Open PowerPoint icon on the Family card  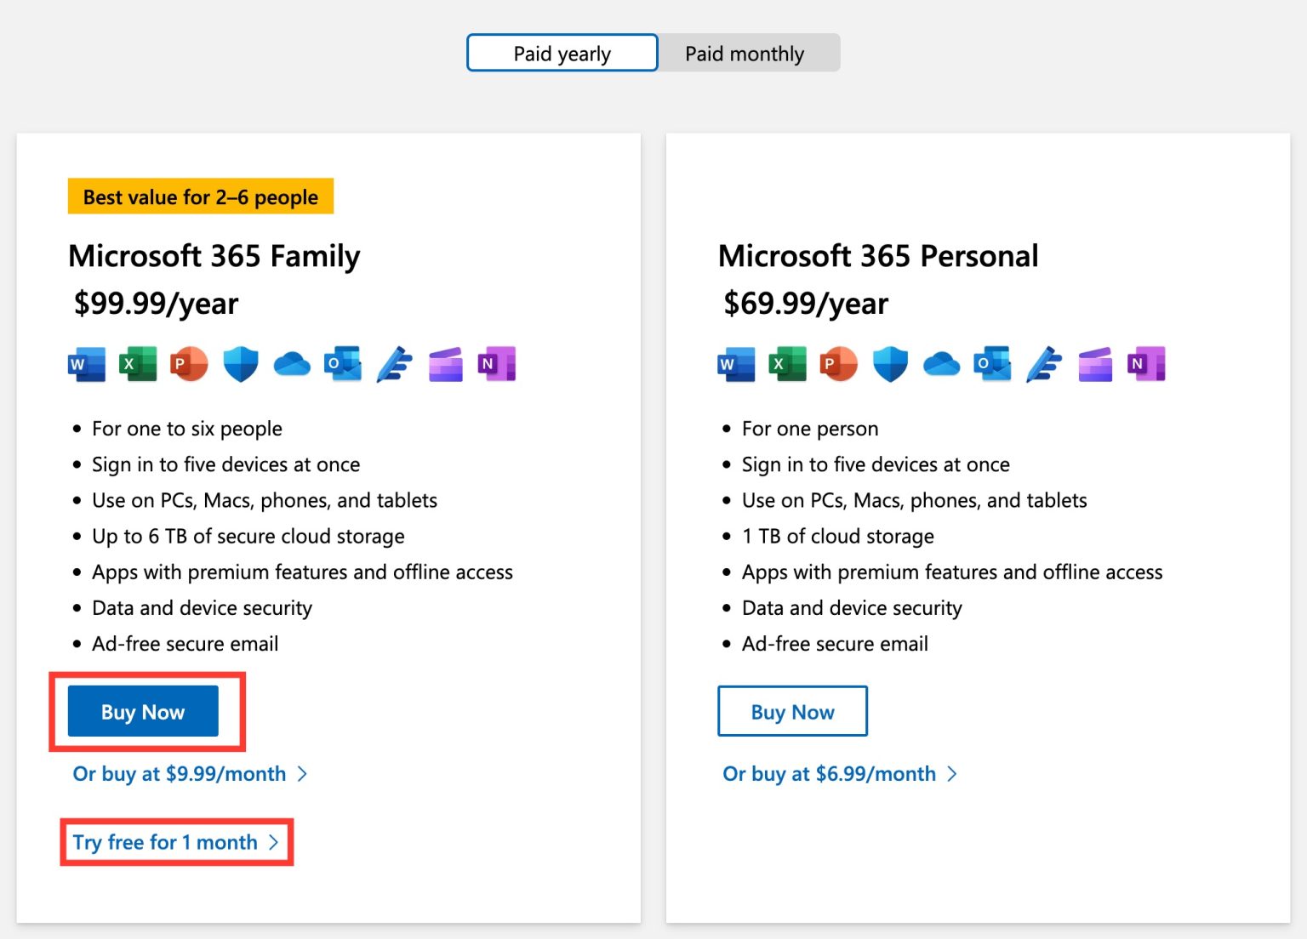tap(189, 363)
